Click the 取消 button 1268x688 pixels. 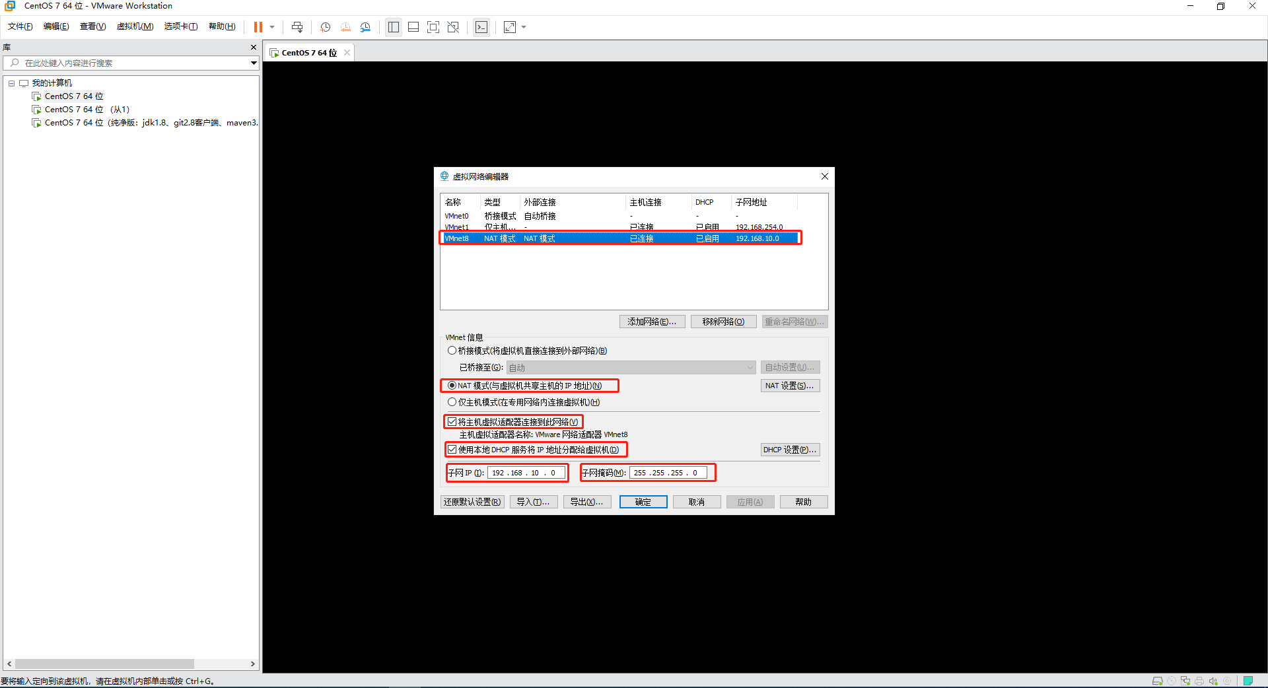[697, 502]
